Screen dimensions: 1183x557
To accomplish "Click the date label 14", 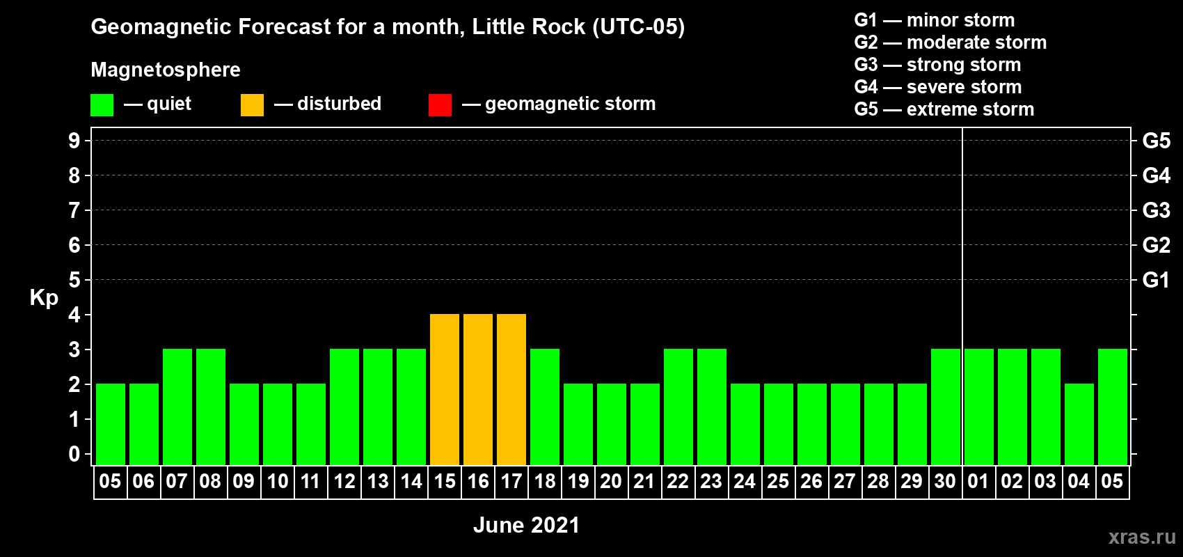I will [x=411, y=481].
